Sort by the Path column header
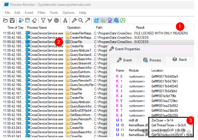Image resolution: width=198 pixels, height=140 pixels. point(114,28)
